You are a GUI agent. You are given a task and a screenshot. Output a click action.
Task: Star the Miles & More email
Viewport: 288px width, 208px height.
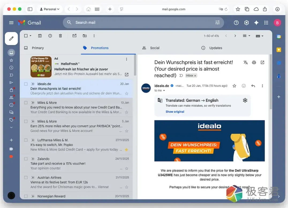[126, 112]
